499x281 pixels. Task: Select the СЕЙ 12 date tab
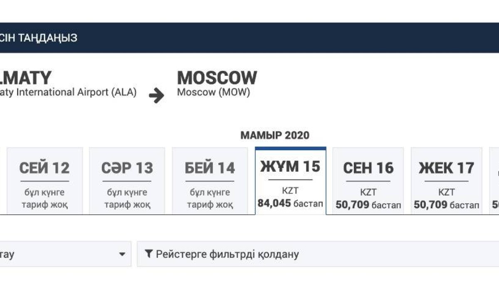click(44, 181)
